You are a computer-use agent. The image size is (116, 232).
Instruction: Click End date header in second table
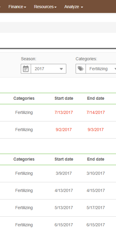pos(95,159)
